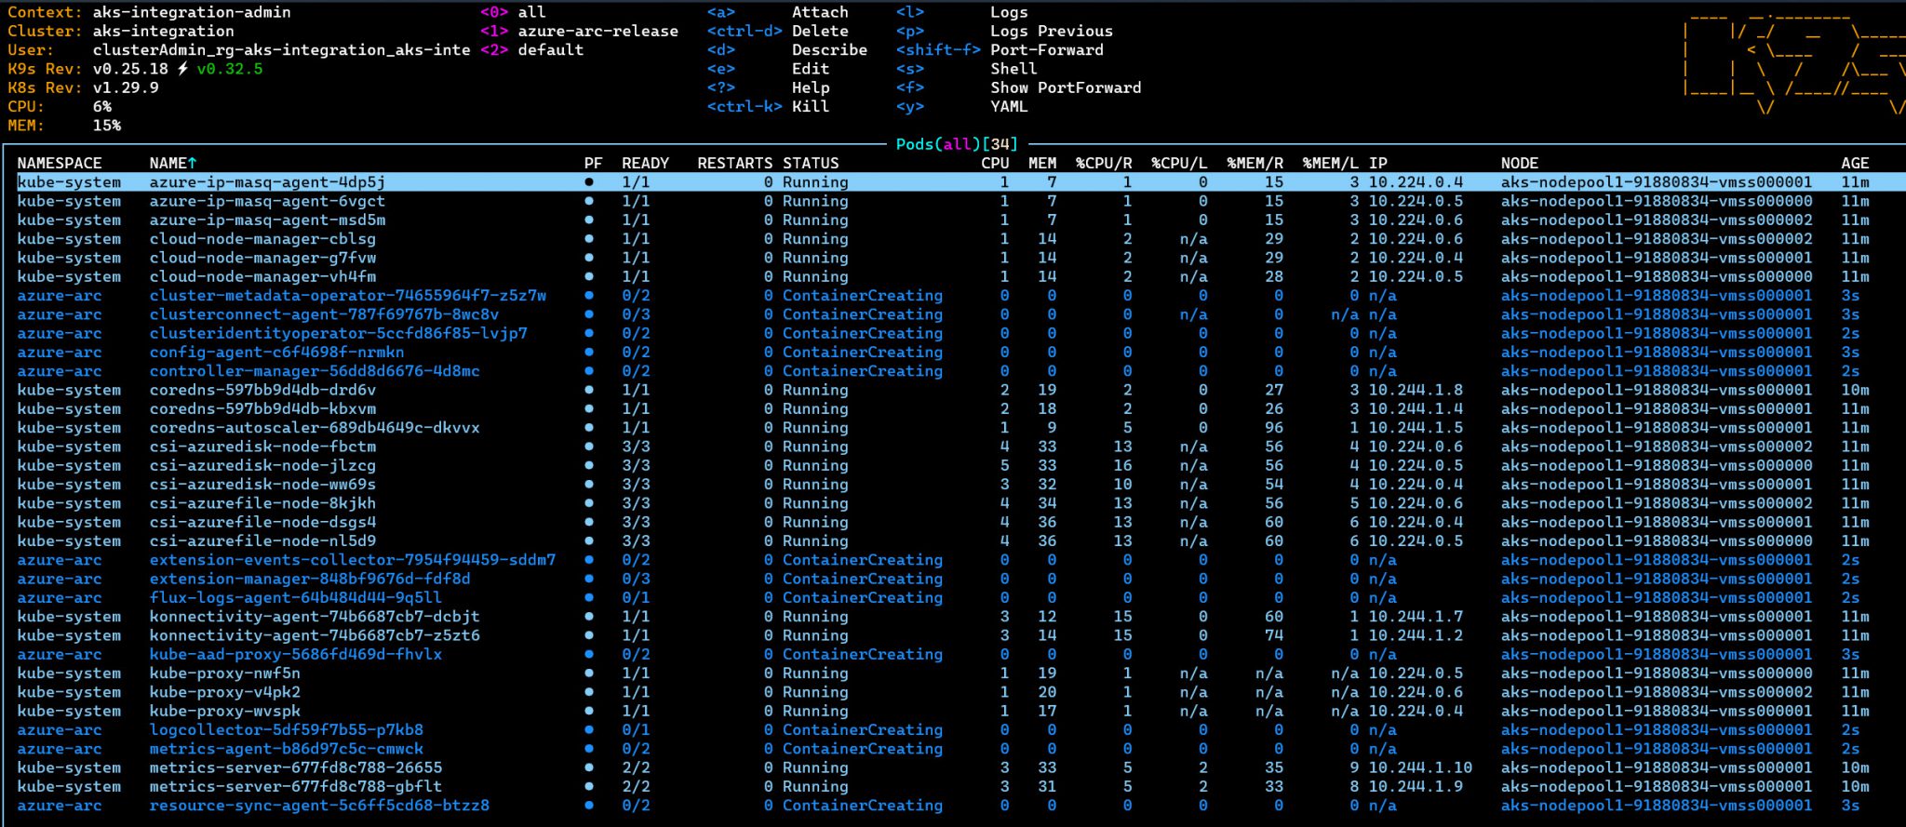
Task: Click port-forward dot for coredns-autoscaler pod
Action: pos(589,428)
